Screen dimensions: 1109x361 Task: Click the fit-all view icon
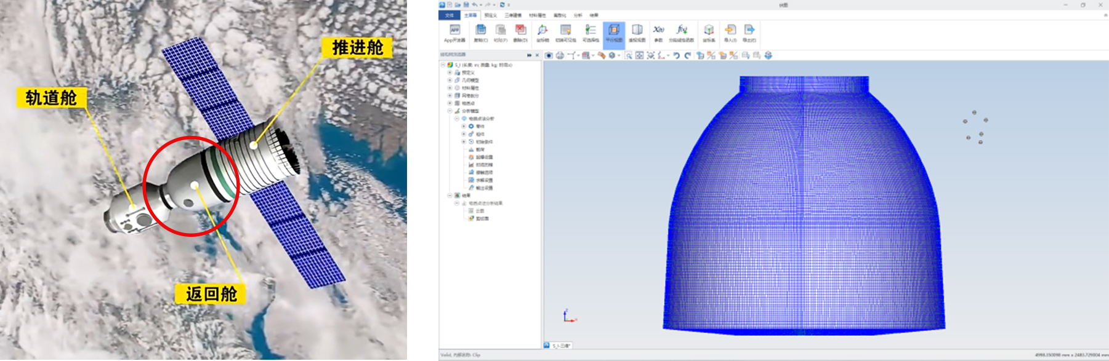(640, 55)
